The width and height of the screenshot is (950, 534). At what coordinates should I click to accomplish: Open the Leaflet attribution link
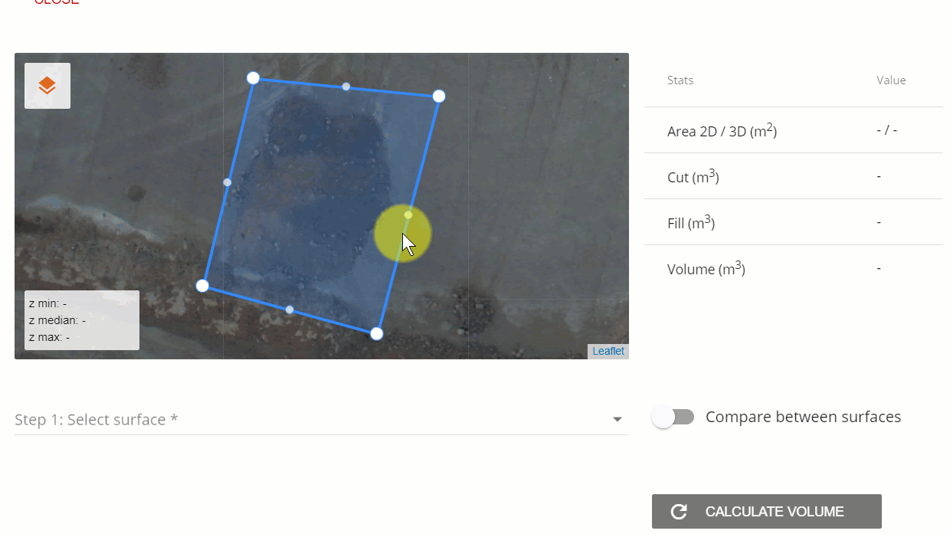click(x=608, y=352)
